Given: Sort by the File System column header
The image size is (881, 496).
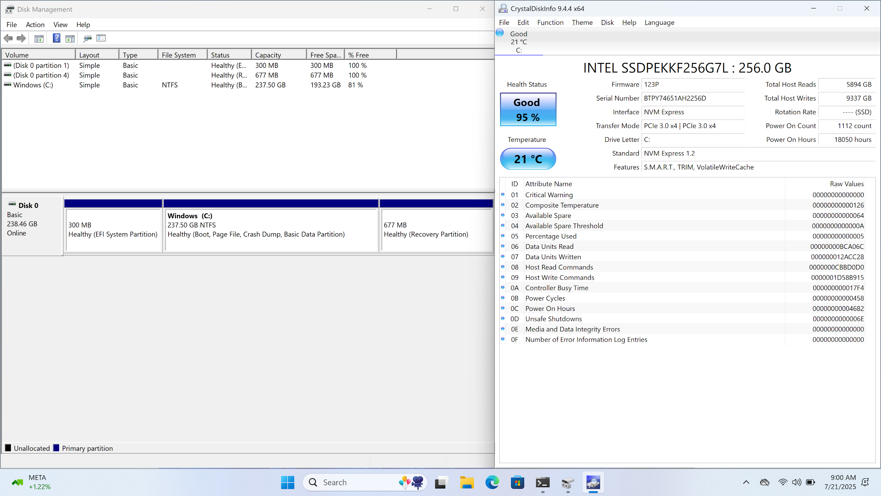Looking at the screenshot, I should [x=183, y=55].
